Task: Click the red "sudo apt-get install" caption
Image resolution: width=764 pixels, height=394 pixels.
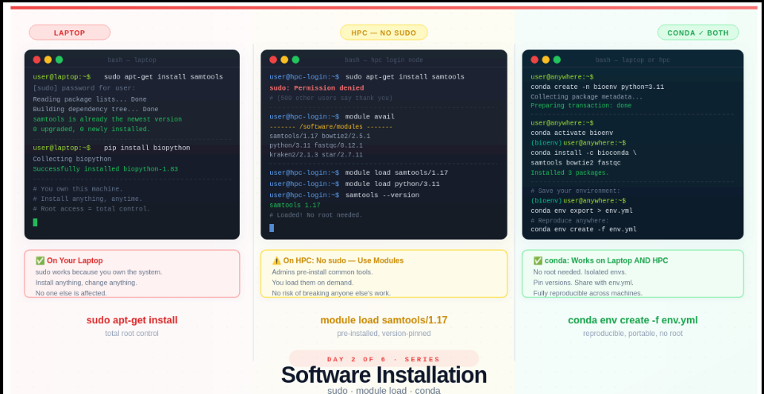Action: [132, 320]
